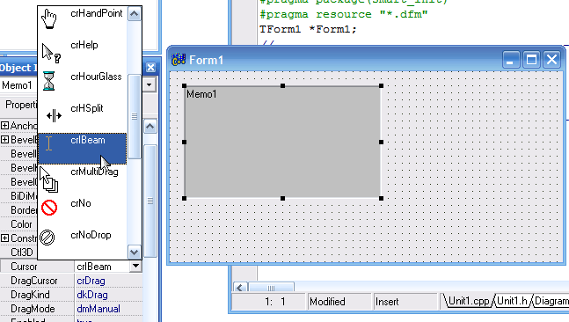Click the Memo1 bottom-right resize handle
Image resolution: width=569 pixels, height=322 pixels.
pos(381,198)
